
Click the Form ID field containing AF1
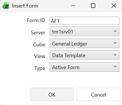85,21
